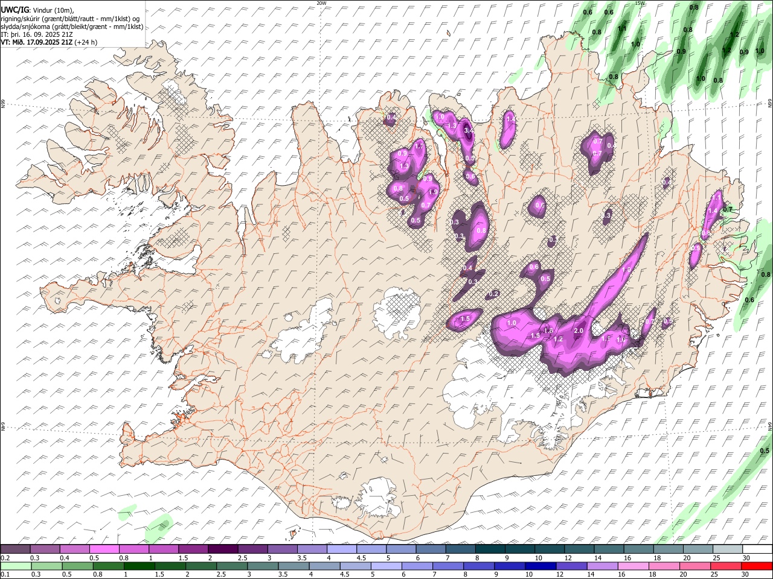
Task: Click the '1.7' snowfall value on the map
Action: tap(420, 147)
